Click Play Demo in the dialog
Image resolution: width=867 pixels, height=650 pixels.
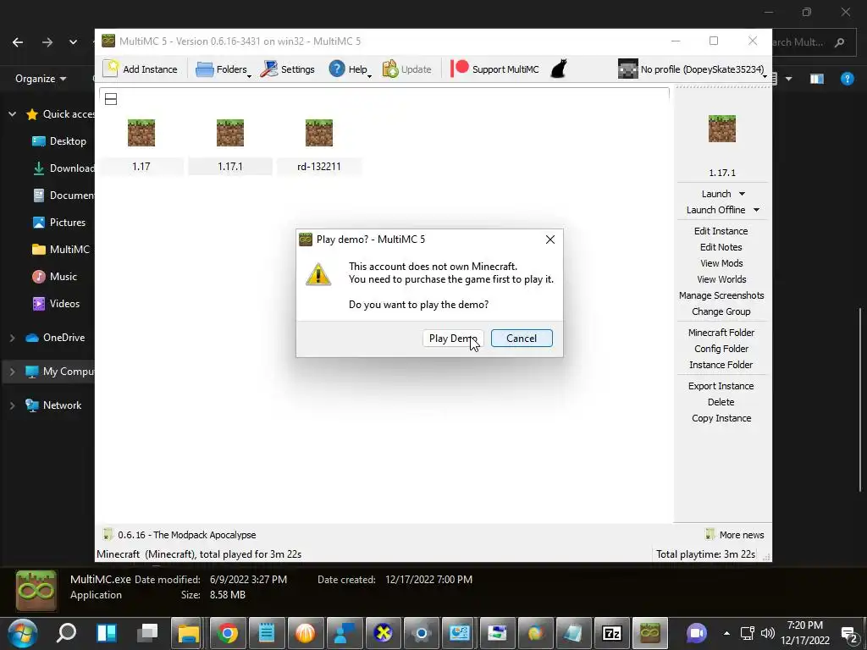point(453,339)
